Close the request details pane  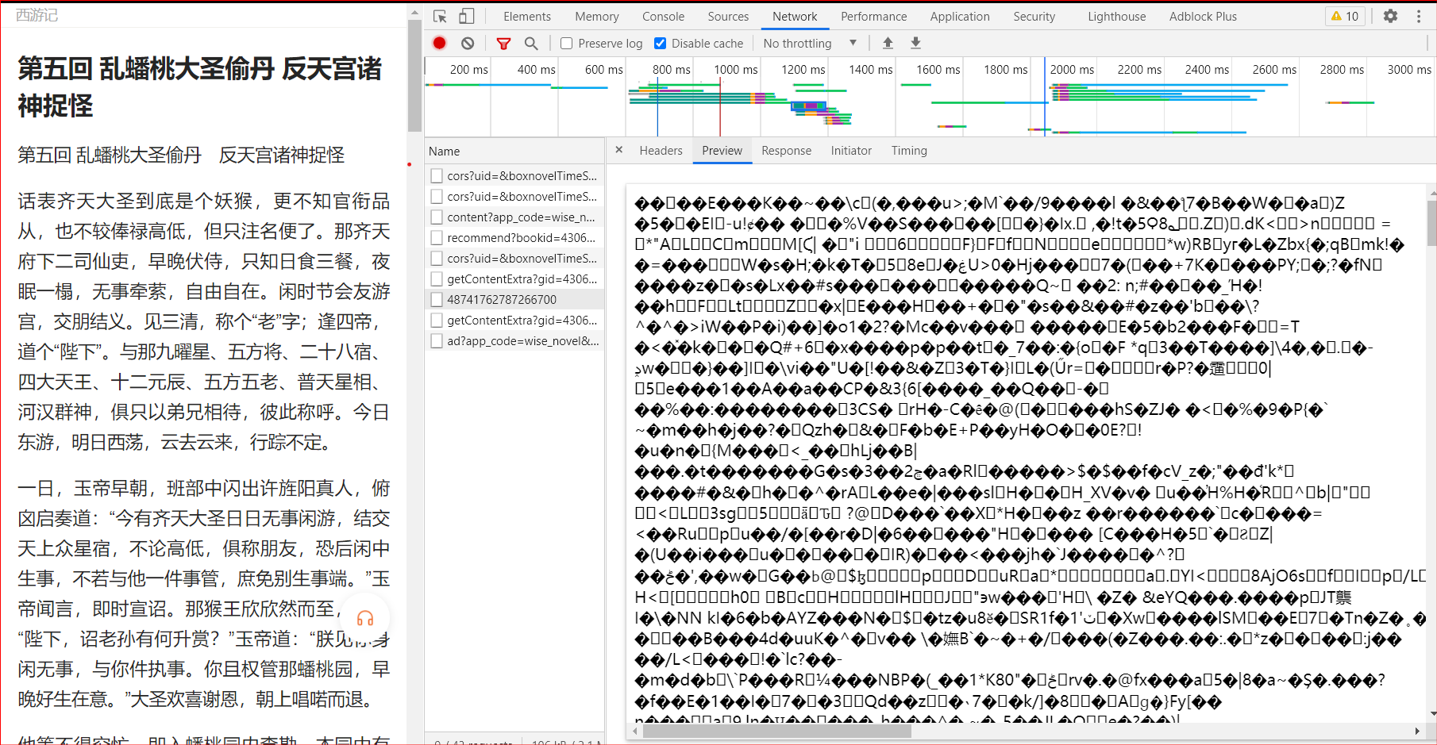click(x=618, y=150)
